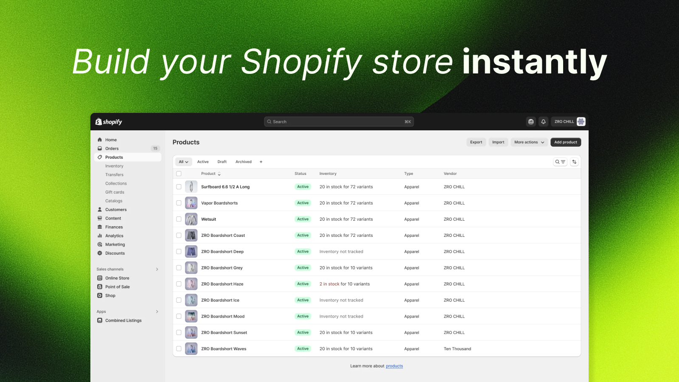Click the Finances bank icon in sidebar
The width and height of the screenshot is (679, 382).
pos(100,227)
